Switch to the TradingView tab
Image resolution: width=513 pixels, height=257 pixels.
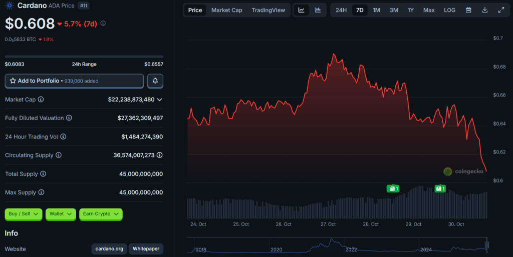pyautogui.click(x=268, y=10)
